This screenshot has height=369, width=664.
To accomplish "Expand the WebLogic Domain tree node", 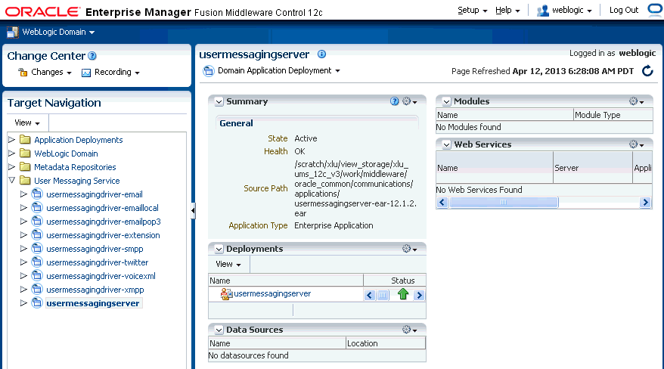I will click(x=12, y=153).
